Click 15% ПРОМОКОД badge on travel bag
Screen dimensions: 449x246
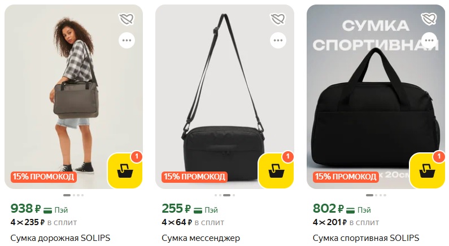[43, 177]
